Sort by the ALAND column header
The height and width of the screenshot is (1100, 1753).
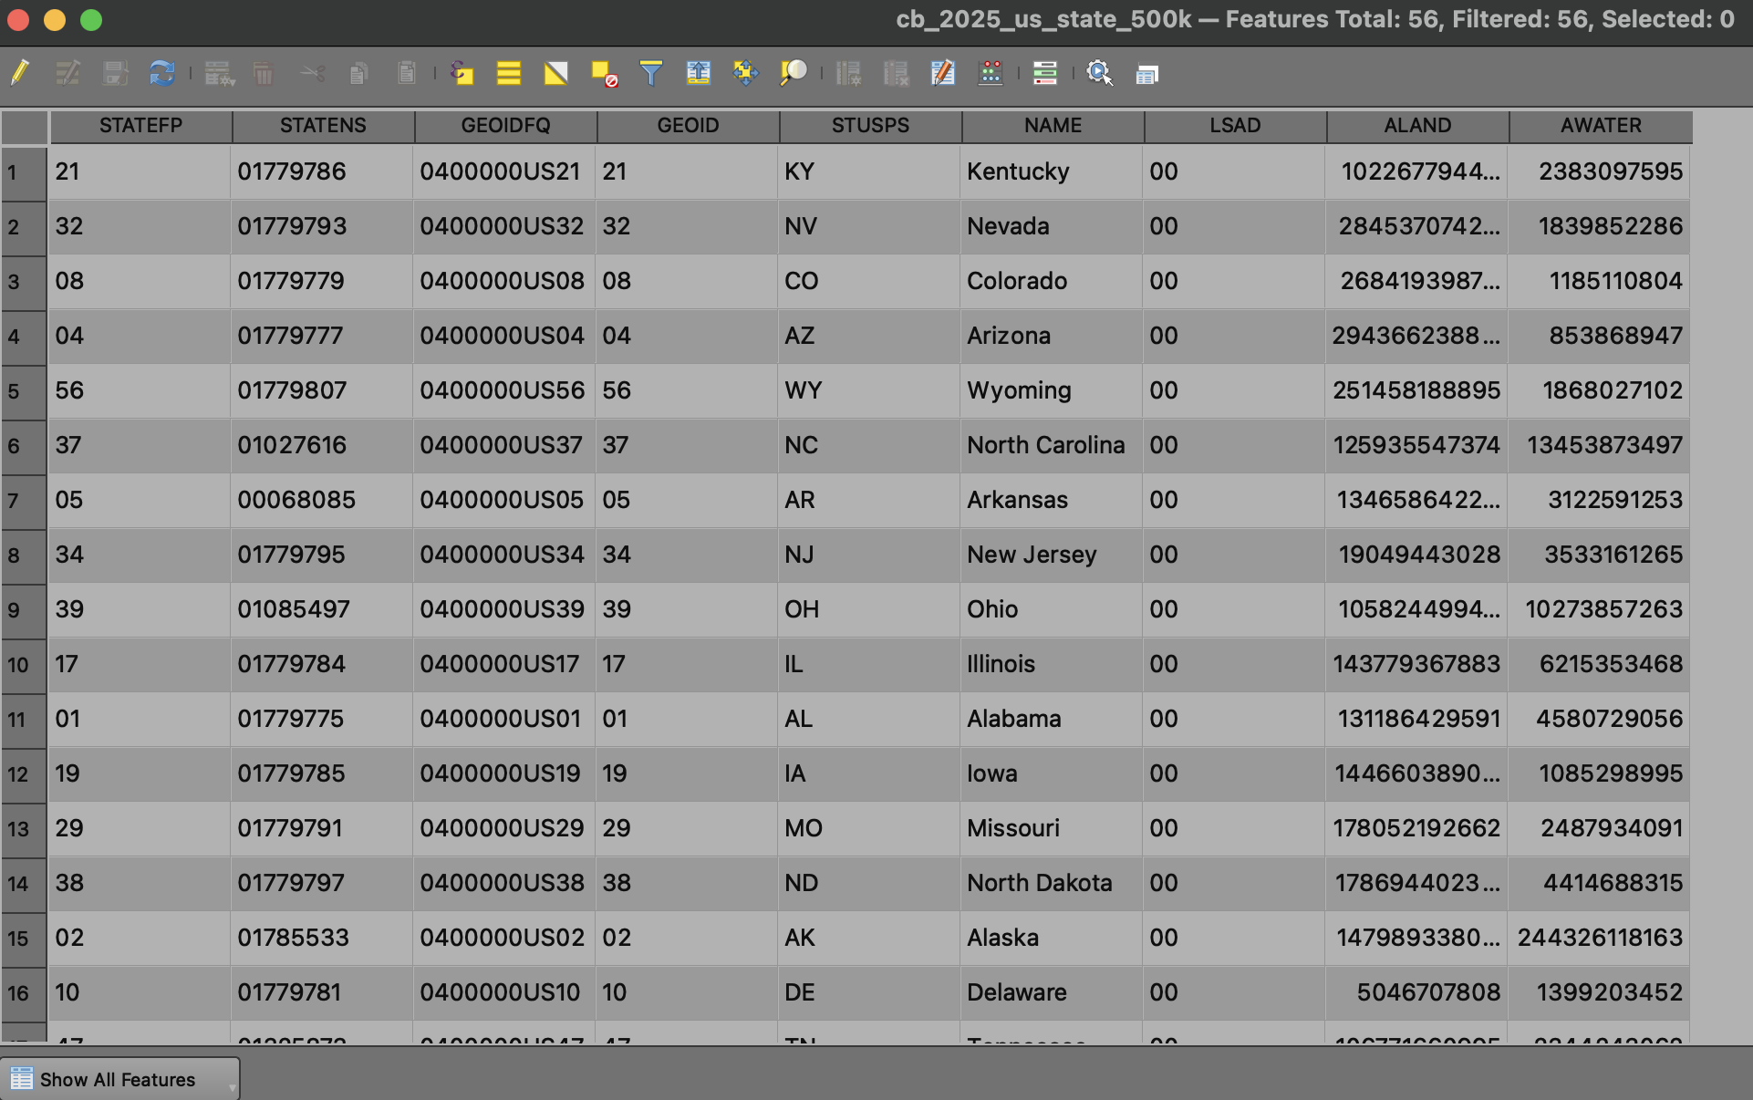pos(1418,126)
